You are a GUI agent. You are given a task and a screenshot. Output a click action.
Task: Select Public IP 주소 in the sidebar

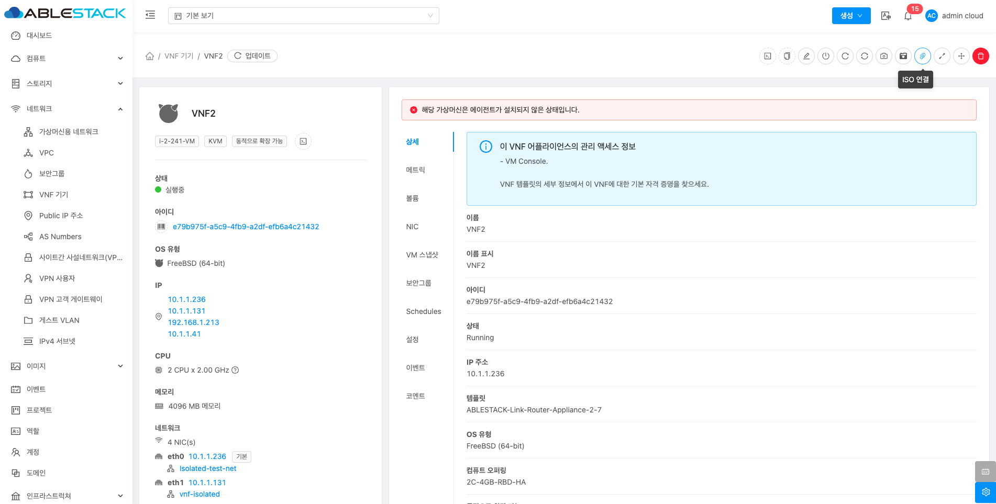click(x=61, y=216)
